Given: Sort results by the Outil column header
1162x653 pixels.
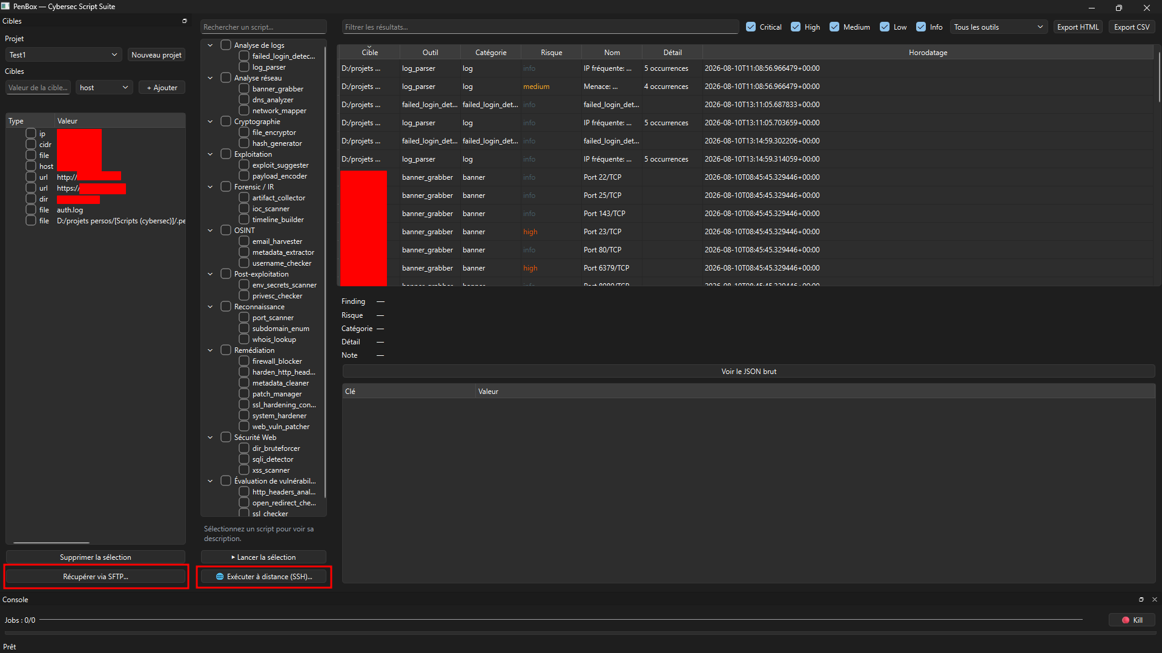Looking at the screenshot, I should point(430,53).
